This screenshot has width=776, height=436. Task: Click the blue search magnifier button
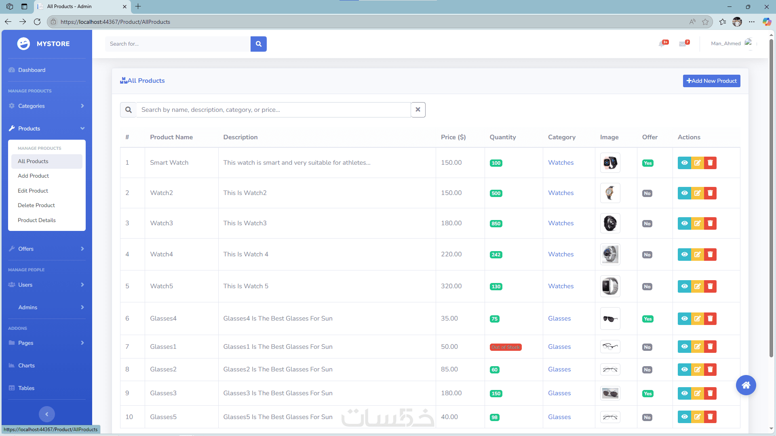click(x=258, y=44)
